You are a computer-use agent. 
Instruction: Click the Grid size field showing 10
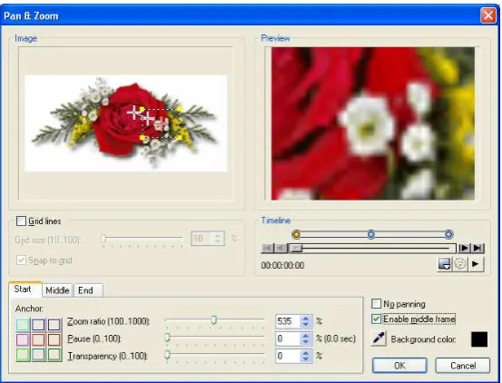point(202,239)
